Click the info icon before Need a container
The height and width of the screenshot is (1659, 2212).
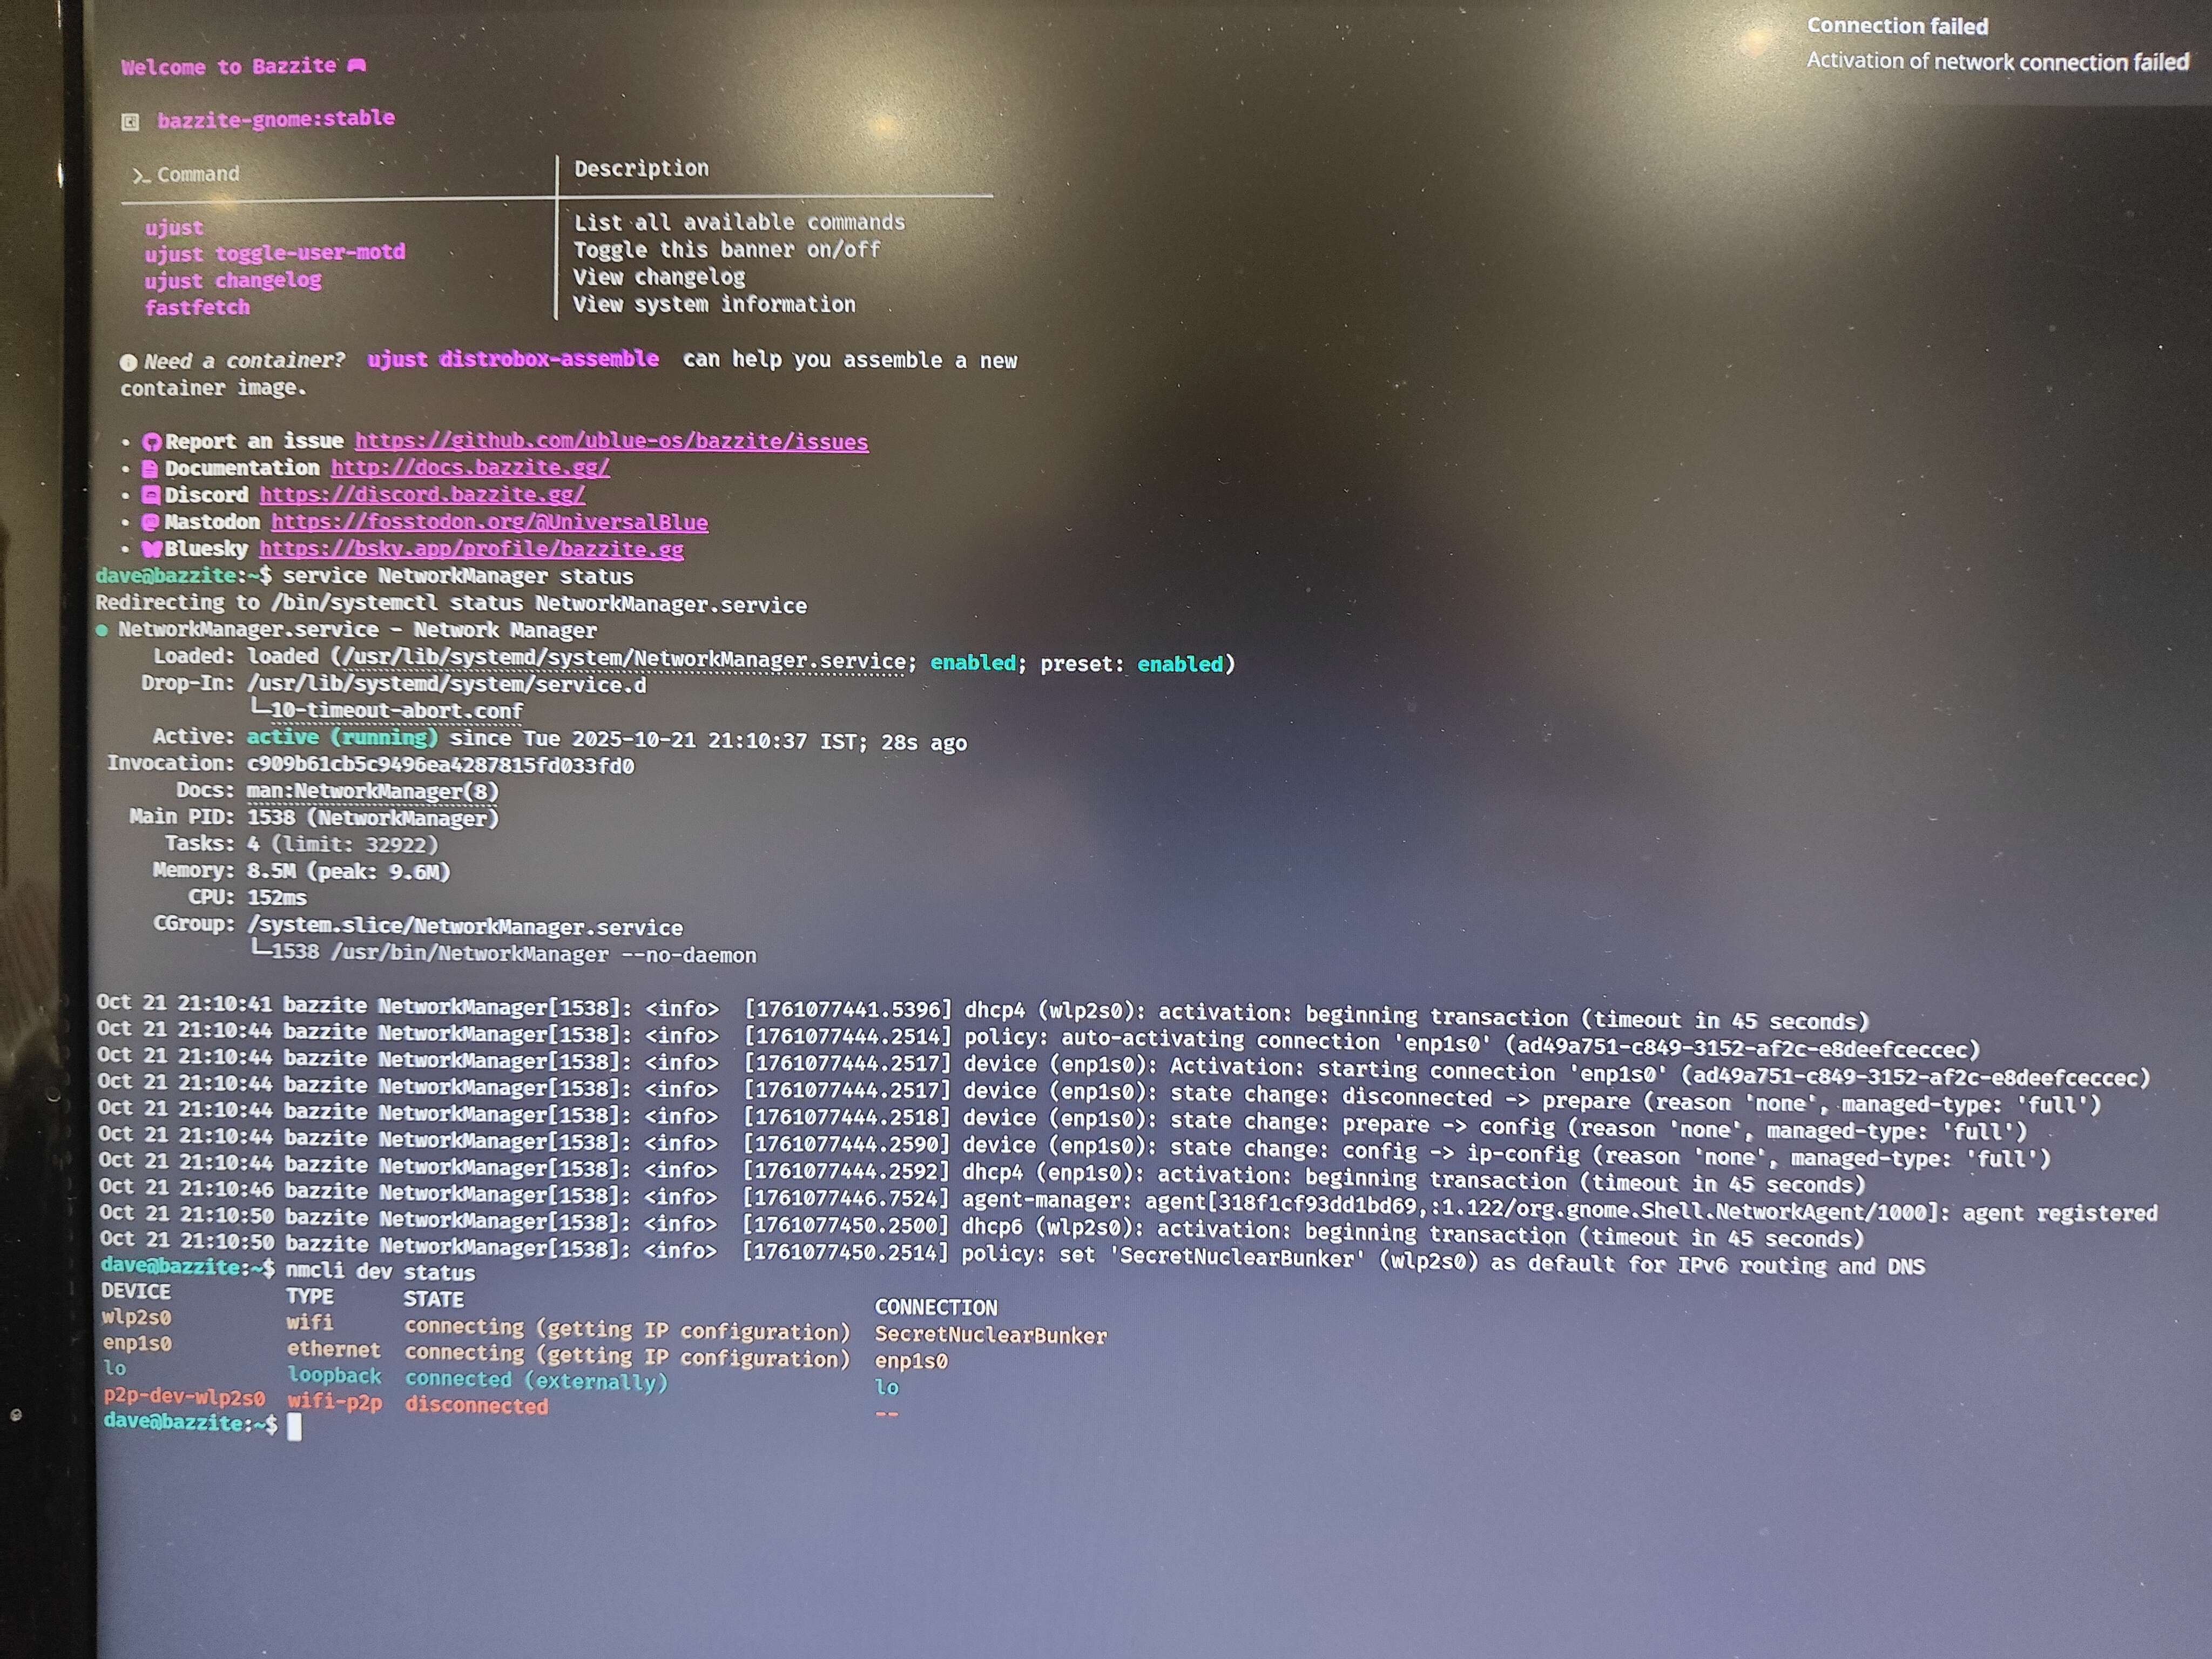click(x=129, y=362)
